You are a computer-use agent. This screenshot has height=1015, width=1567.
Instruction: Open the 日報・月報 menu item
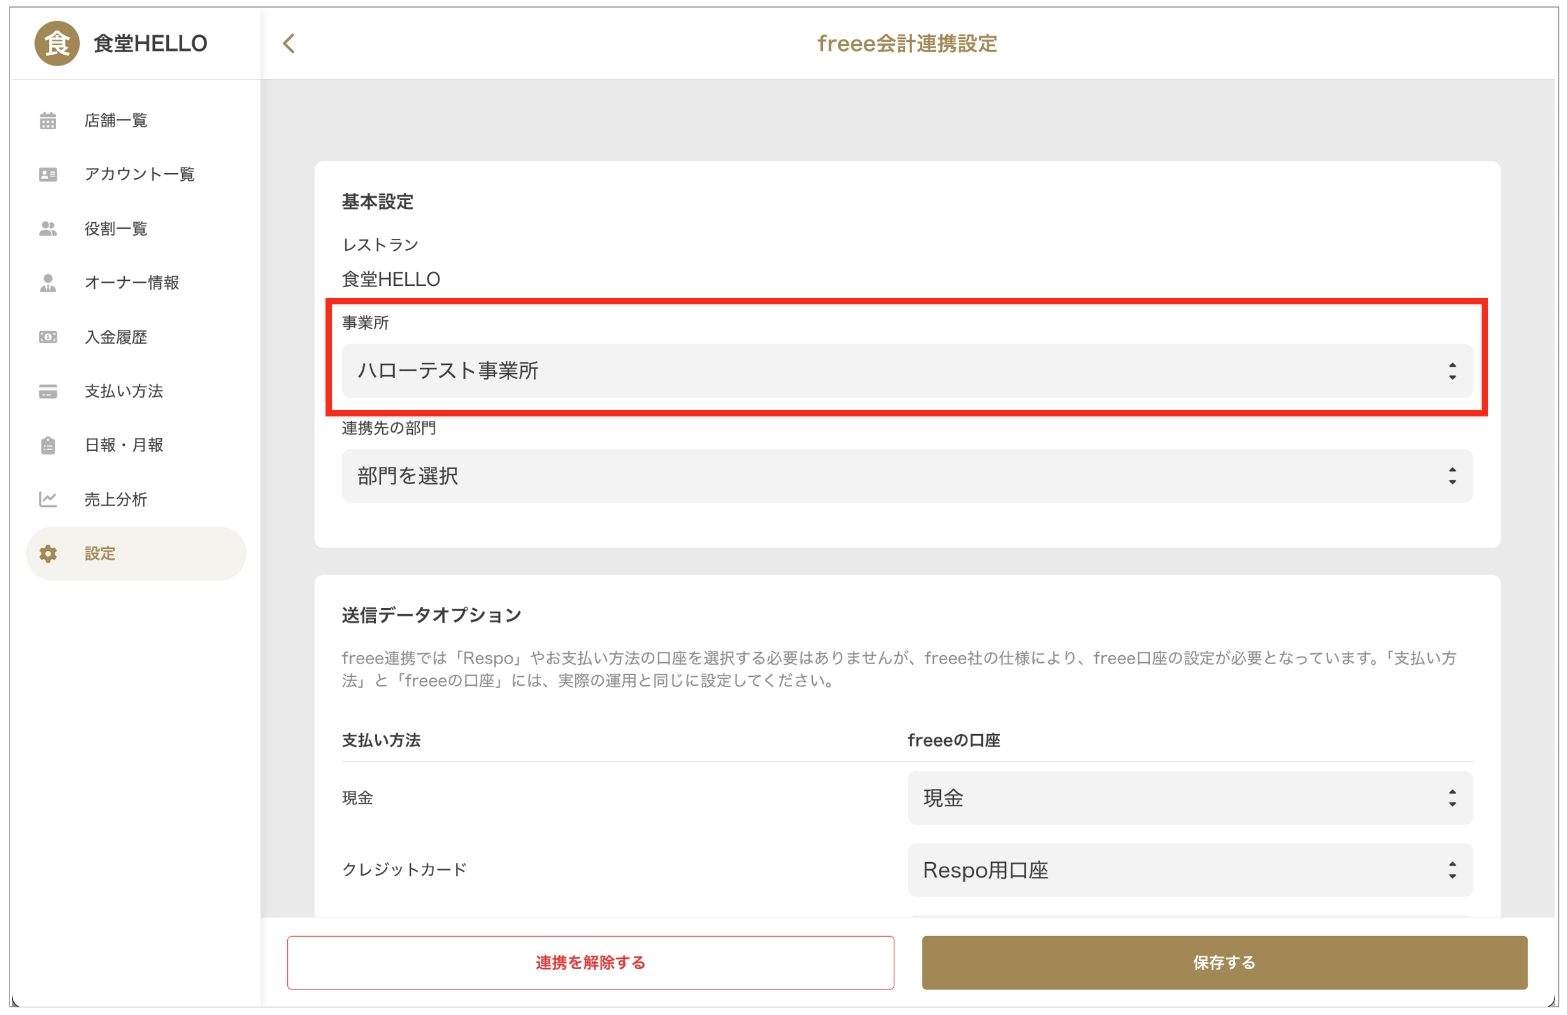coord(136,446)
